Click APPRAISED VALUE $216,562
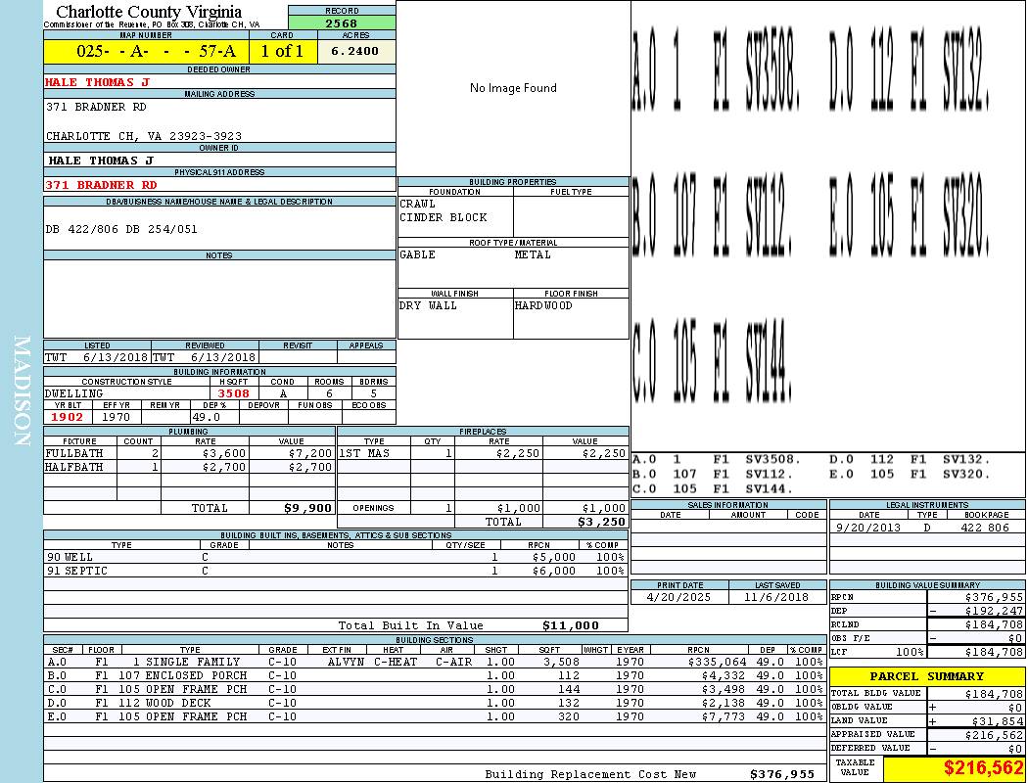 pos(994,735)
